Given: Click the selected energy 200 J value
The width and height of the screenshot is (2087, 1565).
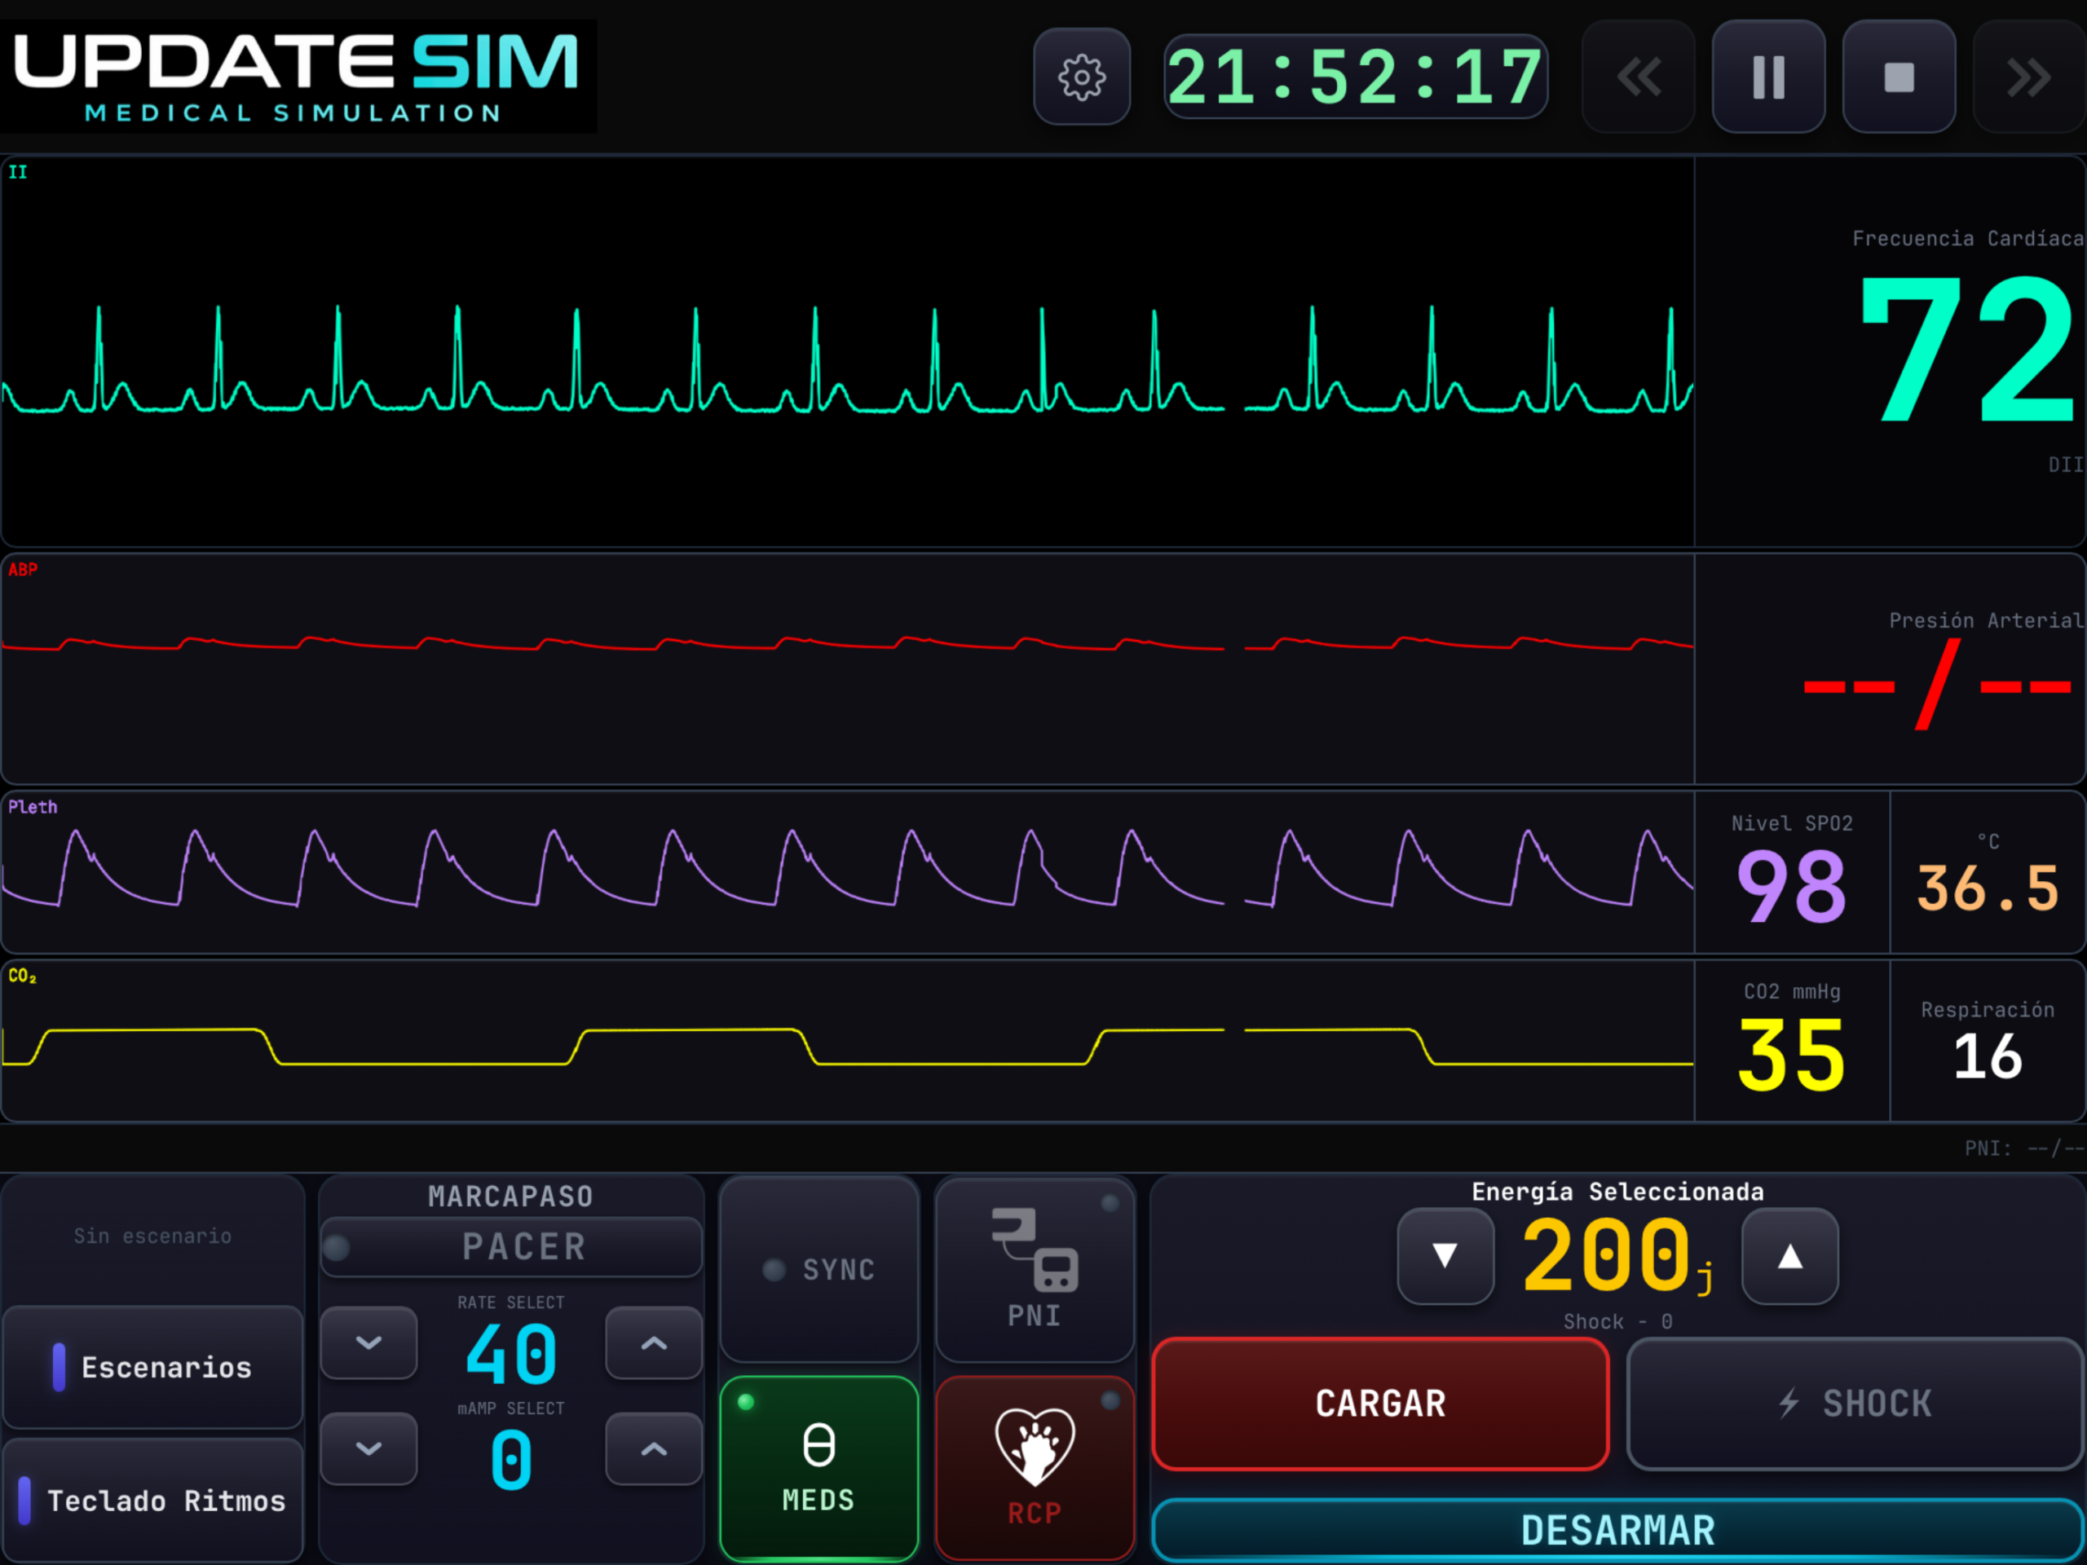Looking at the screenshot, I should pos(1617,1255).
